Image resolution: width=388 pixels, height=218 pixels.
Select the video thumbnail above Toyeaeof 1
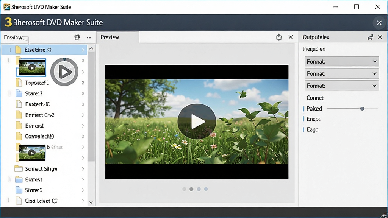pyautogui.click(x=32, y=67)
